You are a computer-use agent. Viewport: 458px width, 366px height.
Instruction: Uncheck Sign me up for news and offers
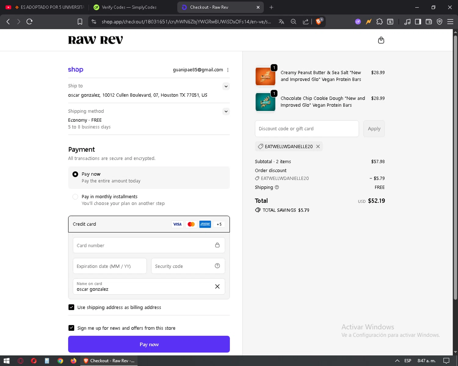71,328
